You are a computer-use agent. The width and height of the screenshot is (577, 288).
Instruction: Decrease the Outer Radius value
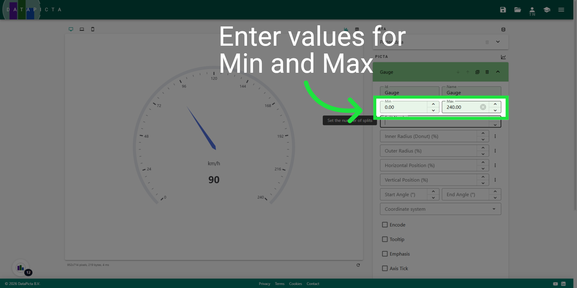coord(483,154)
